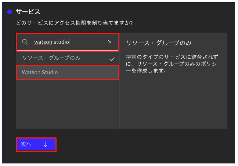Click the down arrow on the 次へ button
238x166 pixels.
click(46, 144)
